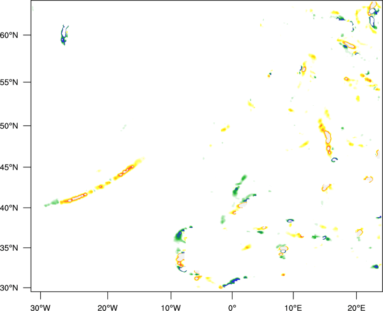Click the 30°W longitude label
The height and width of the screenshot is (311, 383).
coord(41,308)
